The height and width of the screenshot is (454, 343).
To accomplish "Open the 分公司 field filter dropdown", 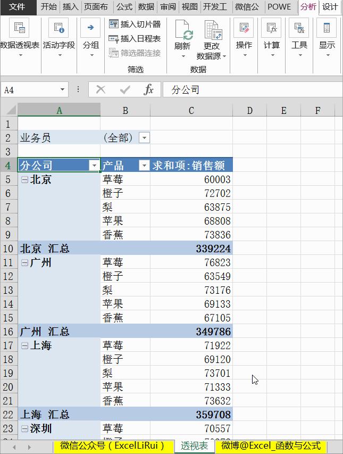I will 94,166.
